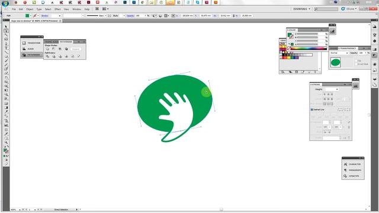Switch to the Pathfinder tab
Screen dimensions: 379x213
point(66,42)
